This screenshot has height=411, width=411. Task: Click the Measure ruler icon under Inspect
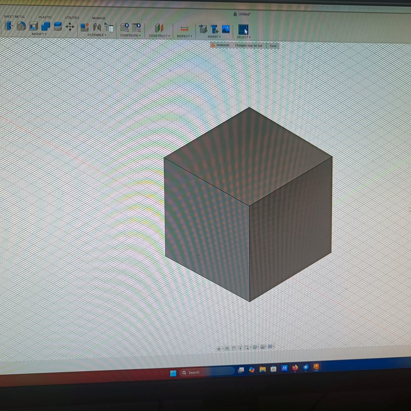point(185,29)
